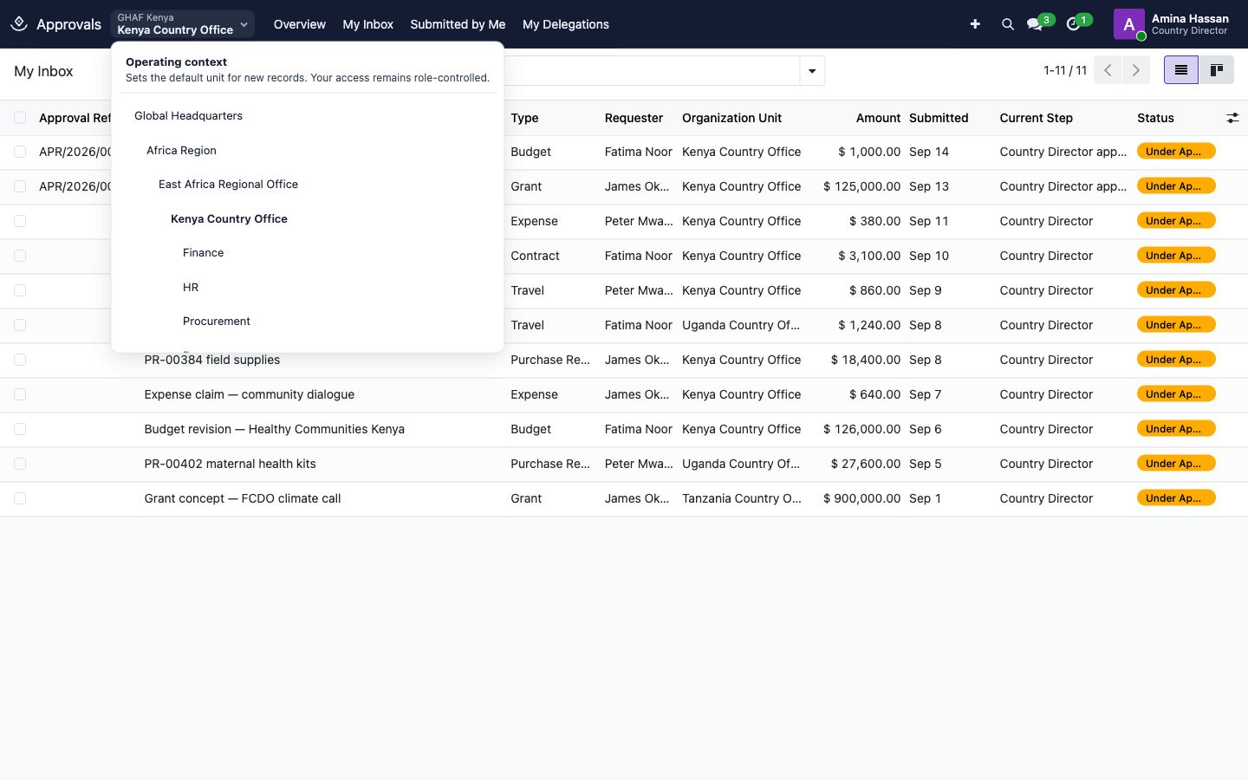Image resolution: width=1248 pixels, height=780 pixels.
Task: Click the Approvals app logo icon
Action: tap(19, 24)
